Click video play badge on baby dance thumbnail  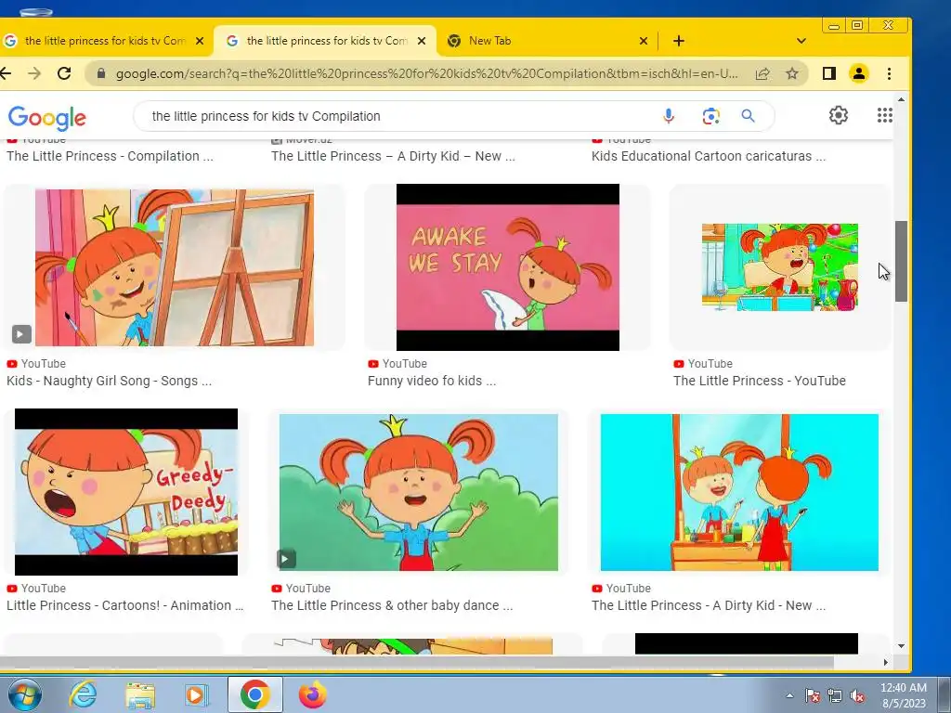coord(286,558)
